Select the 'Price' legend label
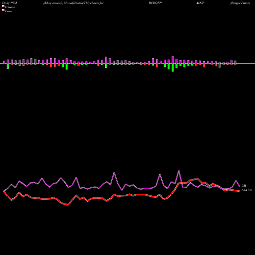This screenshot has height=255, width=255. click(8, 11)
